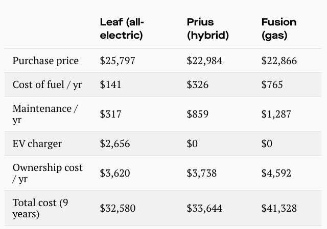The height and width of the screenshot is (229, 327).
Task: Select the Fusion purchase price $22,866
Action: [x=279, y=61]
